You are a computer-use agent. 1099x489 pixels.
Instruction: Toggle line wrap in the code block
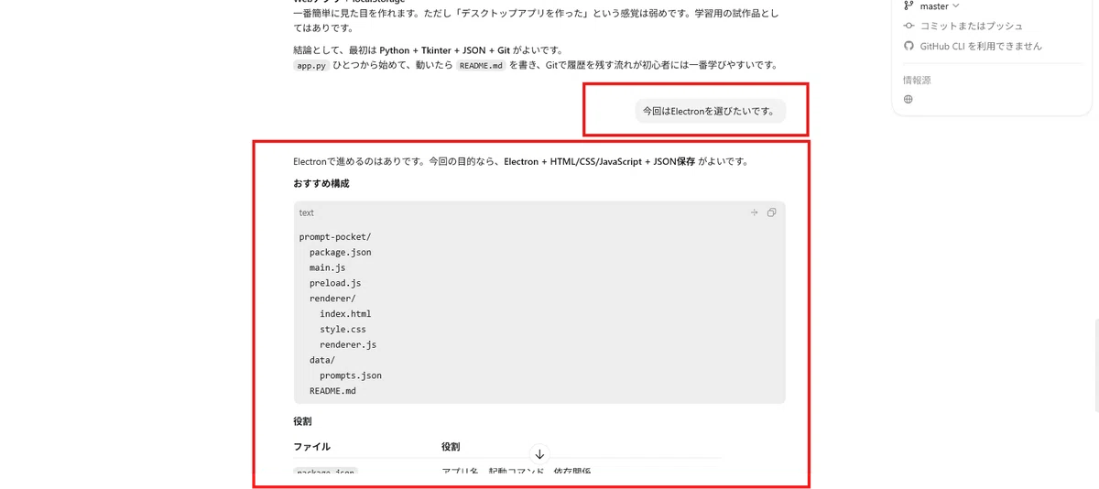[x=755, y=212]
